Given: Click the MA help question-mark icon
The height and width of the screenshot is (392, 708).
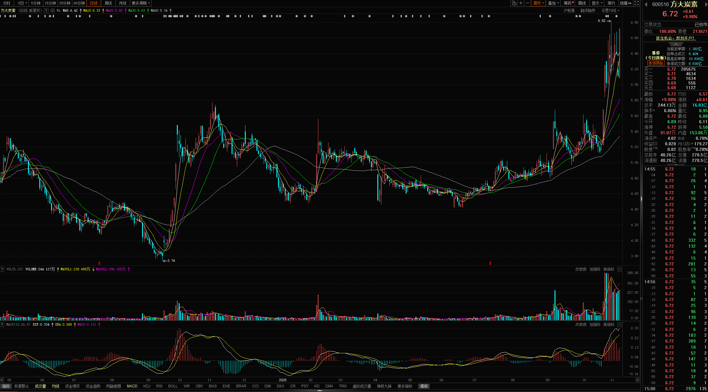Looking at the screenshot, I should pos(46,10).
